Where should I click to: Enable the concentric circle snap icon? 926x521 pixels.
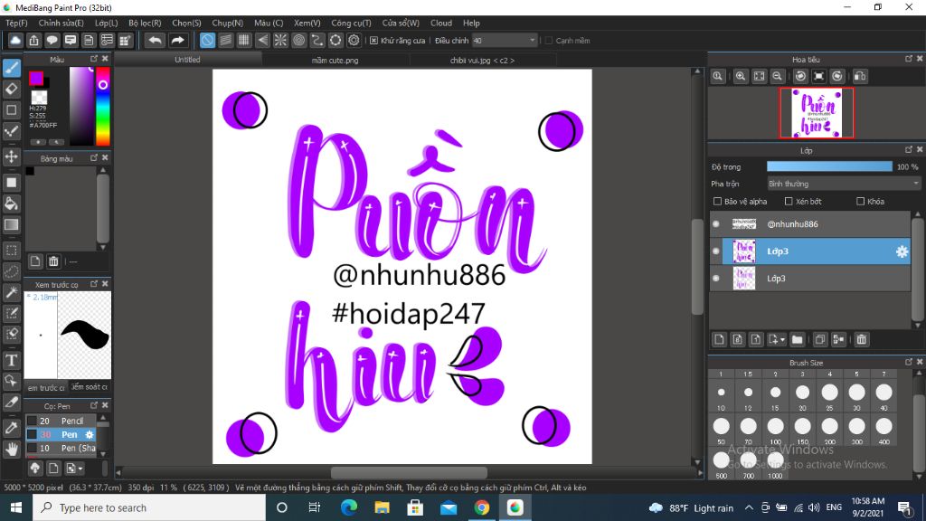pos(298,40)
